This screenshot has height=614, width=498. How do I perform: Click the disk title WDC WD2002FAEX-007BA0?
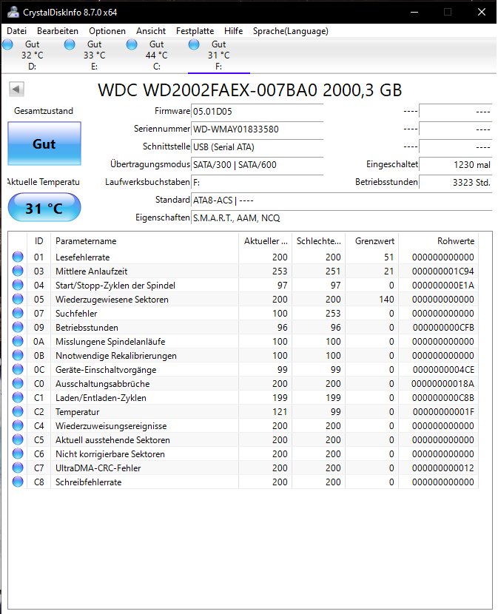tap(250, 90)
